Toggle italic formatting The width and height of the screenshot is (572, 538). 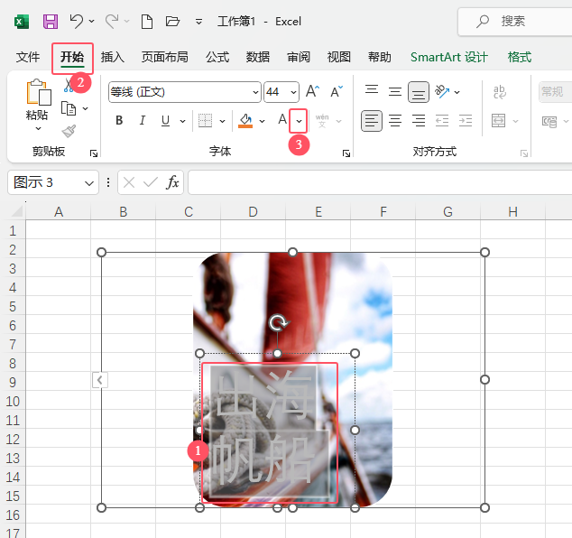(x=143, y=120)
